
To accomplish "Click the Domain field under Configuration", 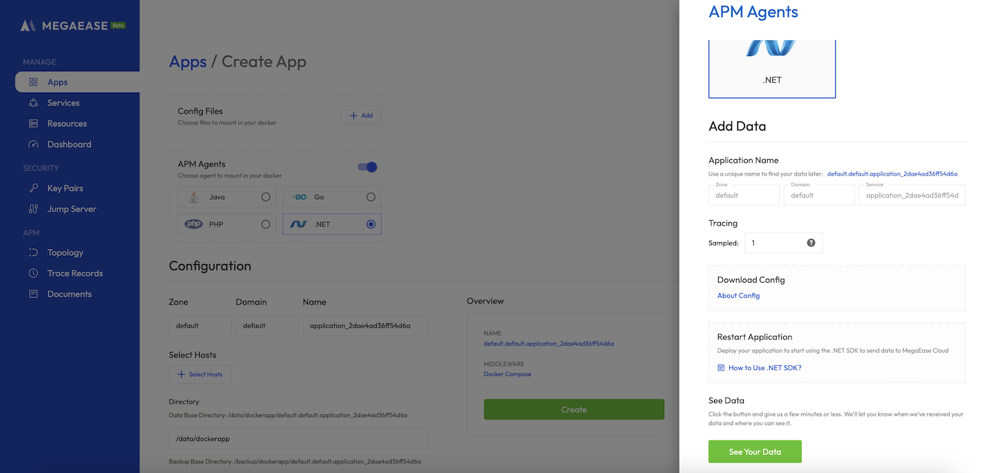I will point(267,326).
